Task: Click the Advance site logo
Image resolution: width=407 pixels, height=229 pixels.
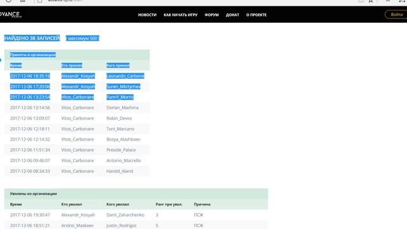Action: click(x=10, y=14)
